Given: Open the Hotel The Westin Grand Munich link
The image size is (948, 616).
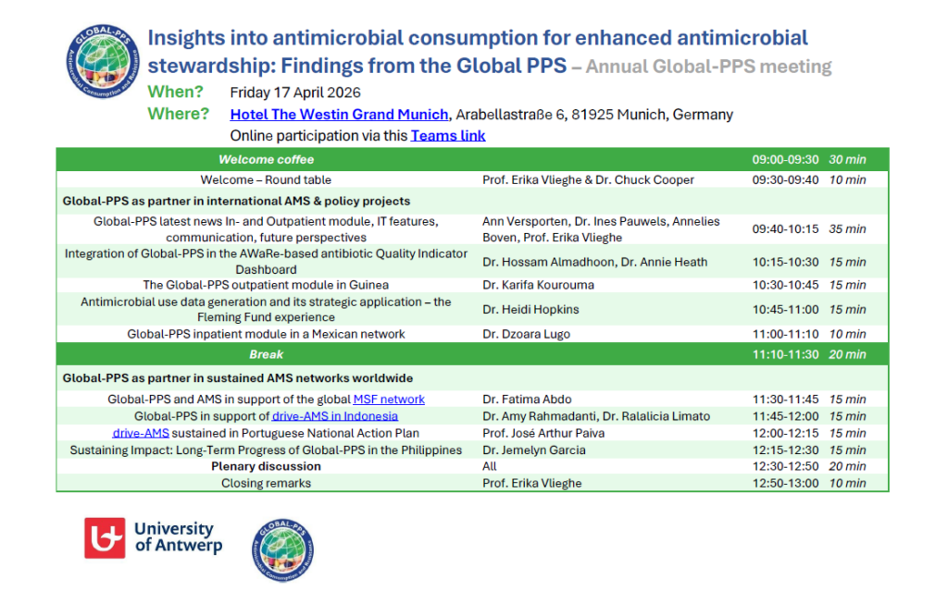Looking at the screenshot, I should (340, 115).
